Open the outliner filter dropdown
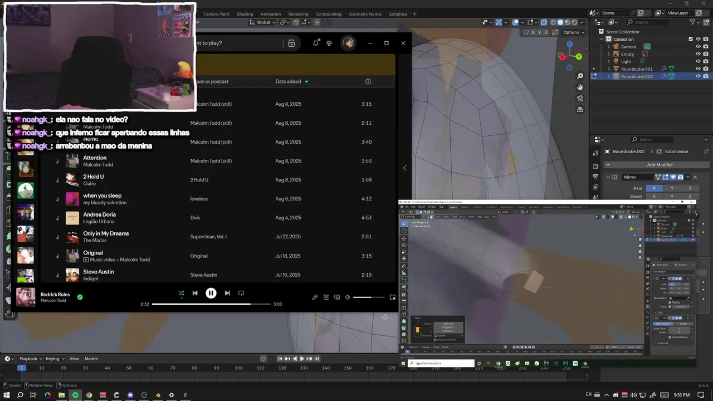This screenshot has height=401, width=713. [694, 22]
